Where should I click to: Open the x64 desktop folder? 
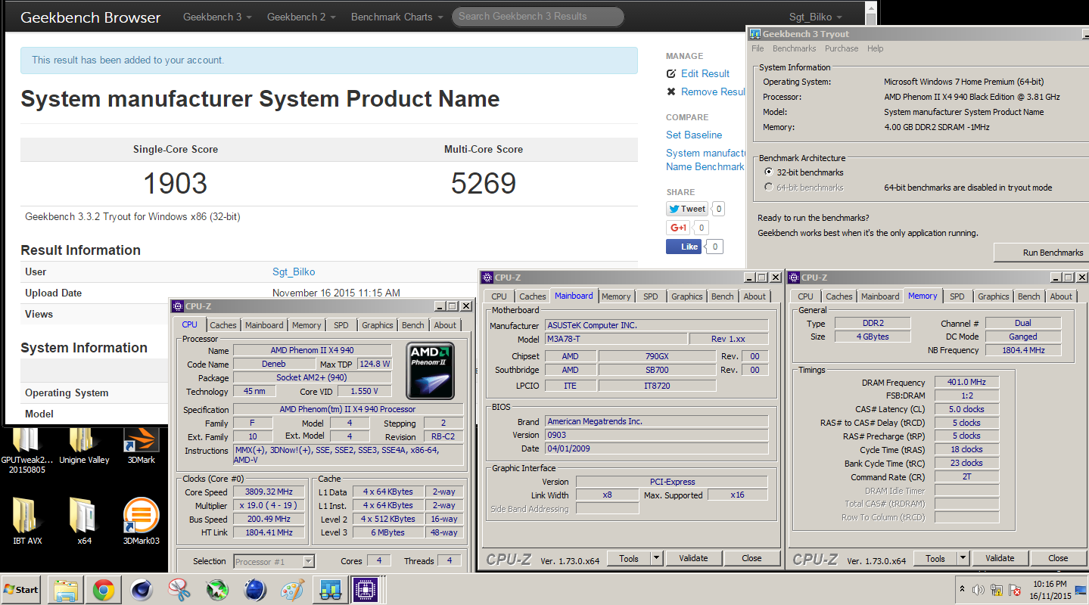[83, 522]
